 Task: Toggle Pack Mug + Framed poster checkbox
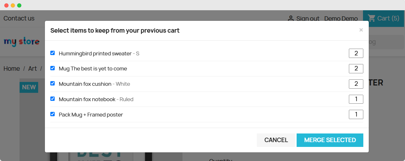(53, 114)
